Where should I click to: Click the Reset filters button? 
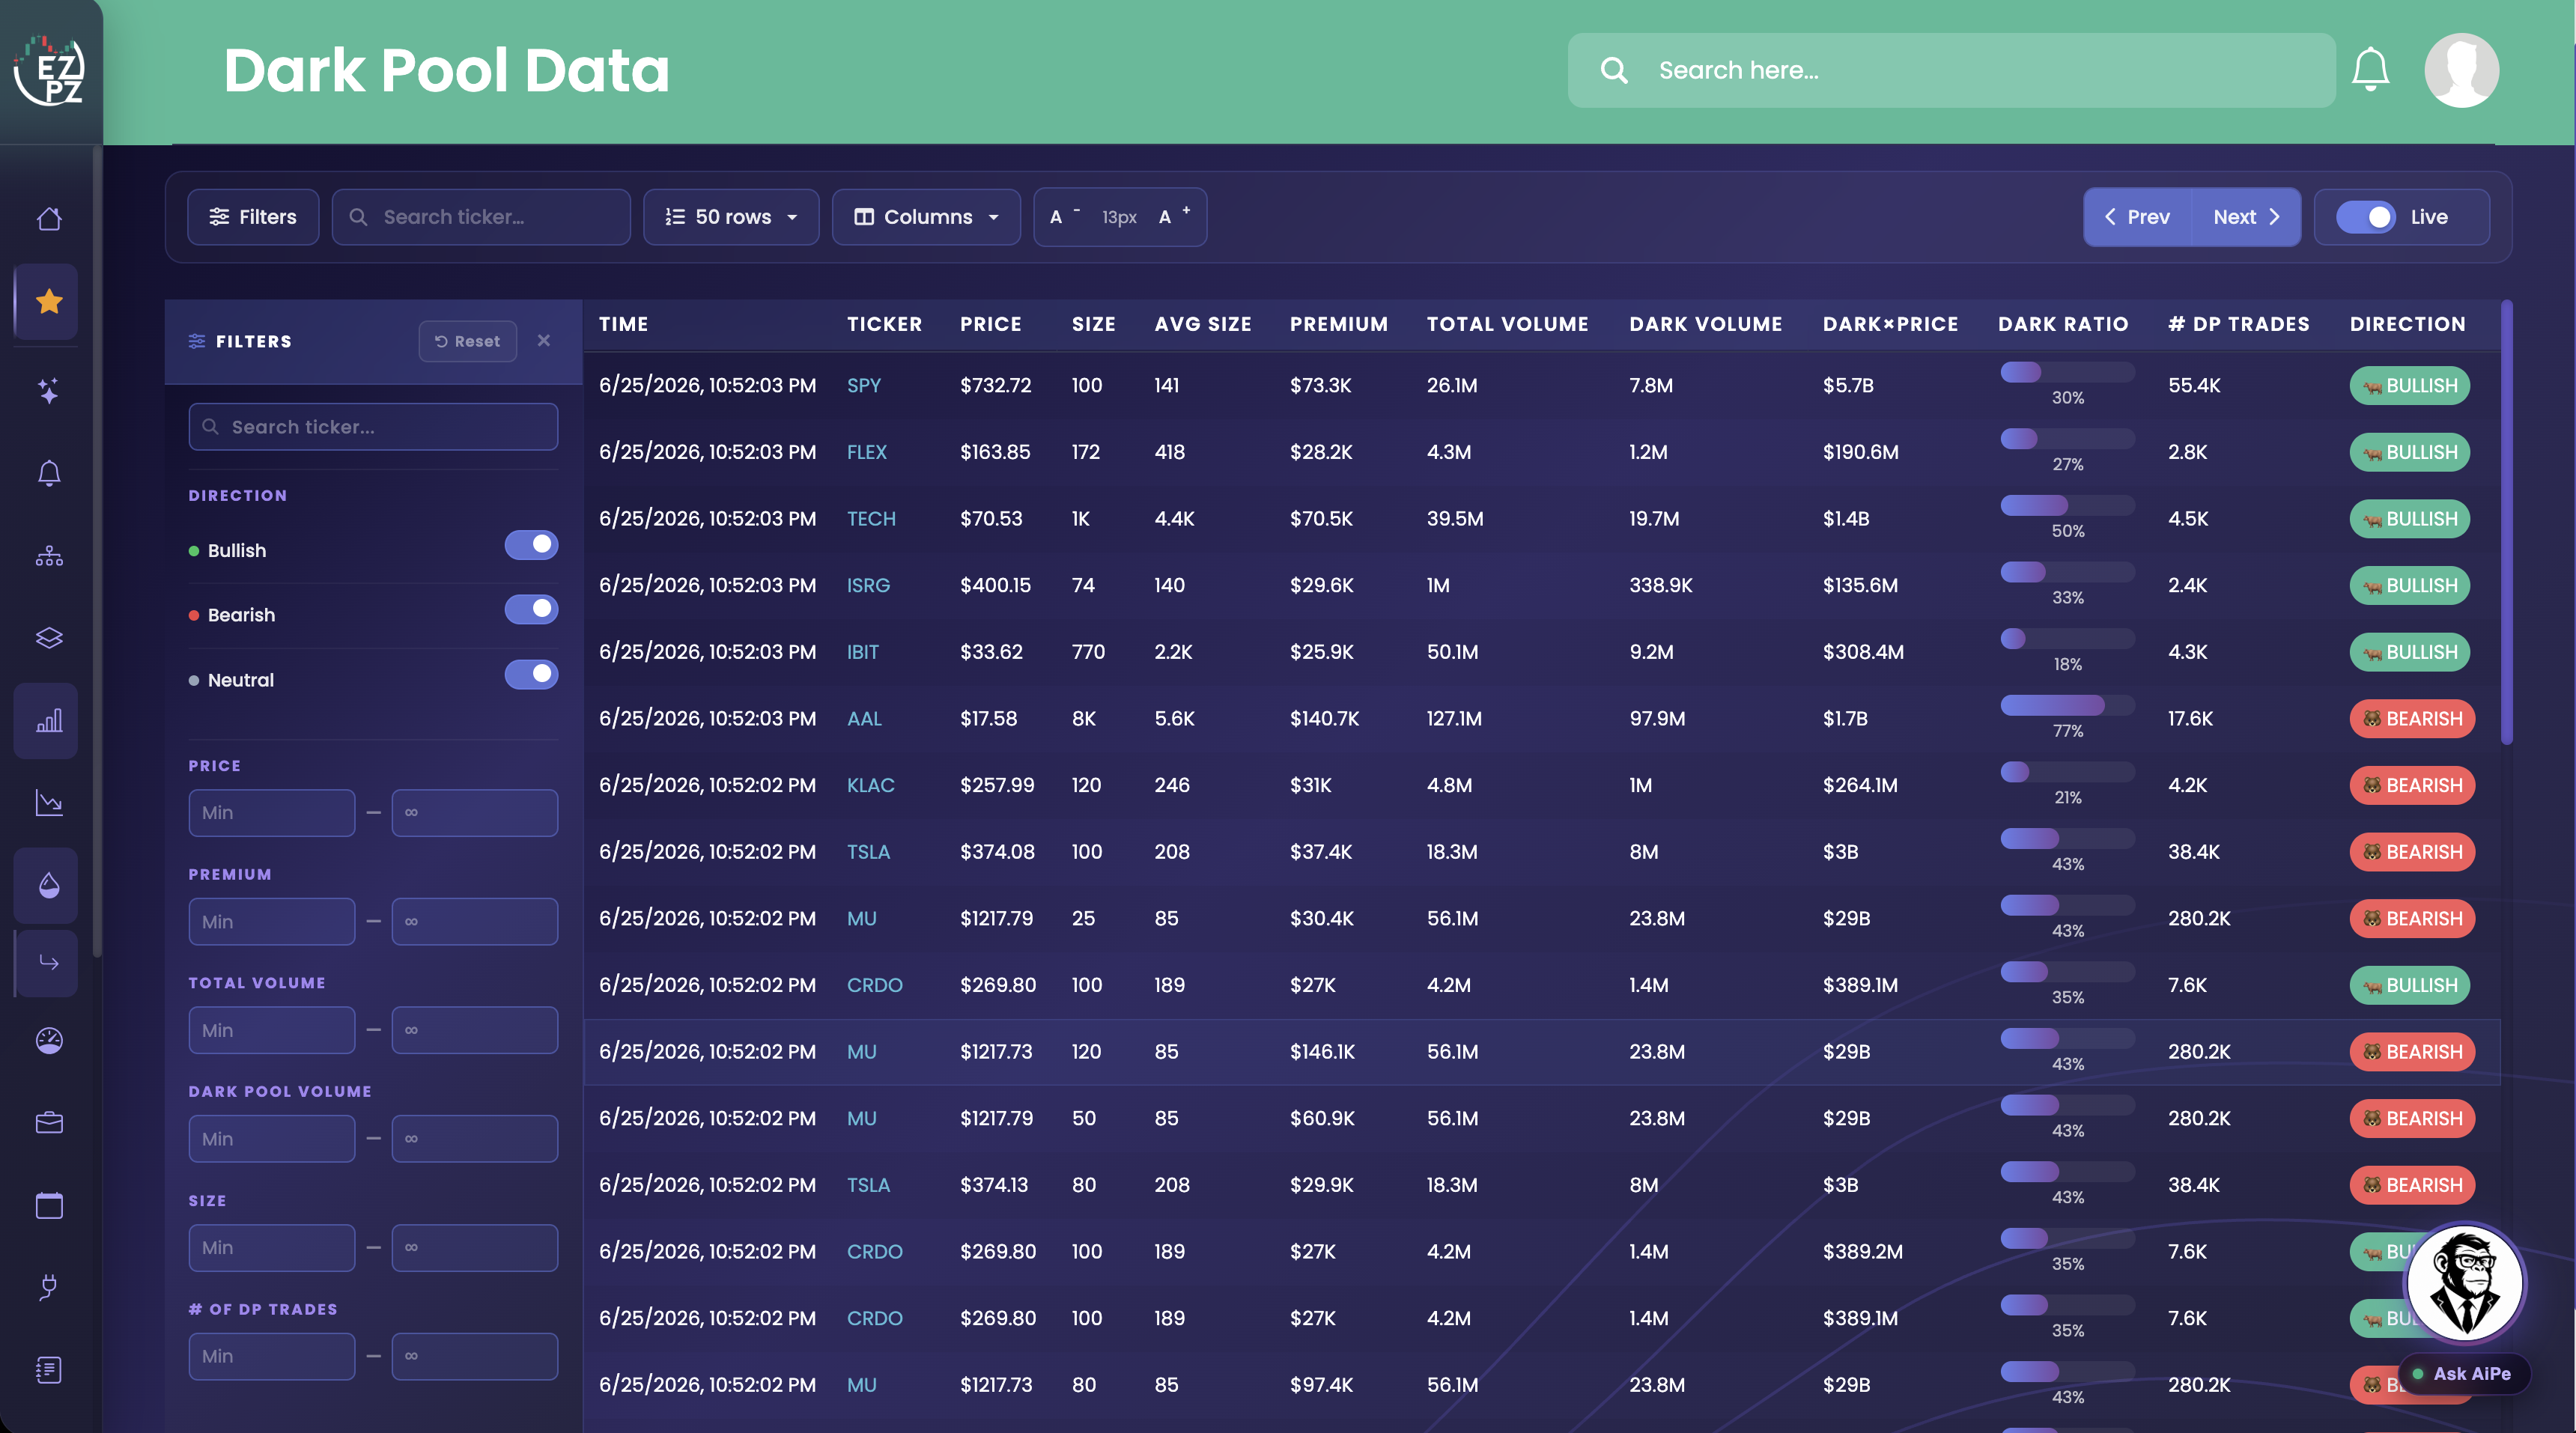(x=467, y=341)
